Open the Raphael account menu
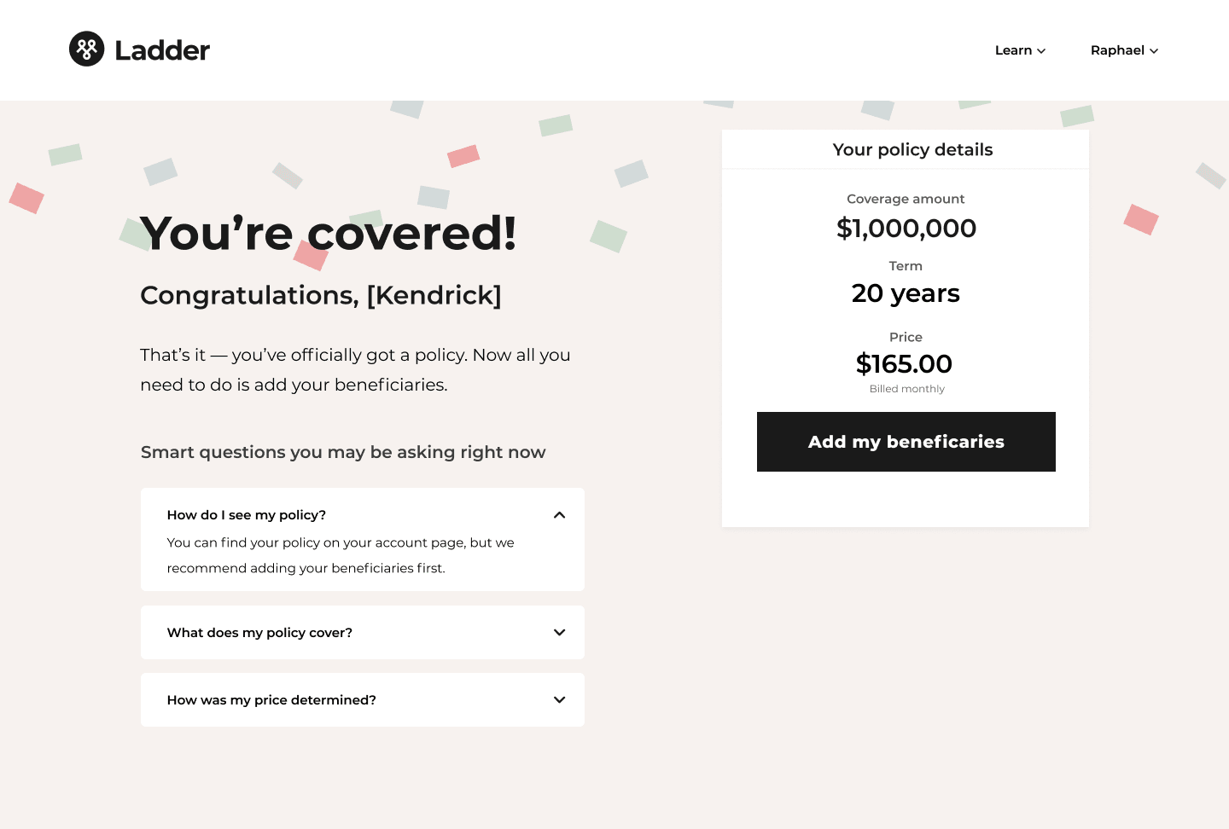The image size is (1229, 829). pyautogui.click(x=1117, y=50)
